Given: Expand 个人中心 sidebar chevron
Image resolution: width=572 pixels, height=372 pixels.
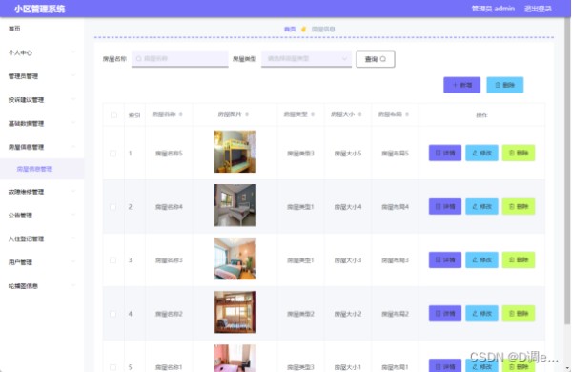Looking at the screenshot, I should pos(73,52).
